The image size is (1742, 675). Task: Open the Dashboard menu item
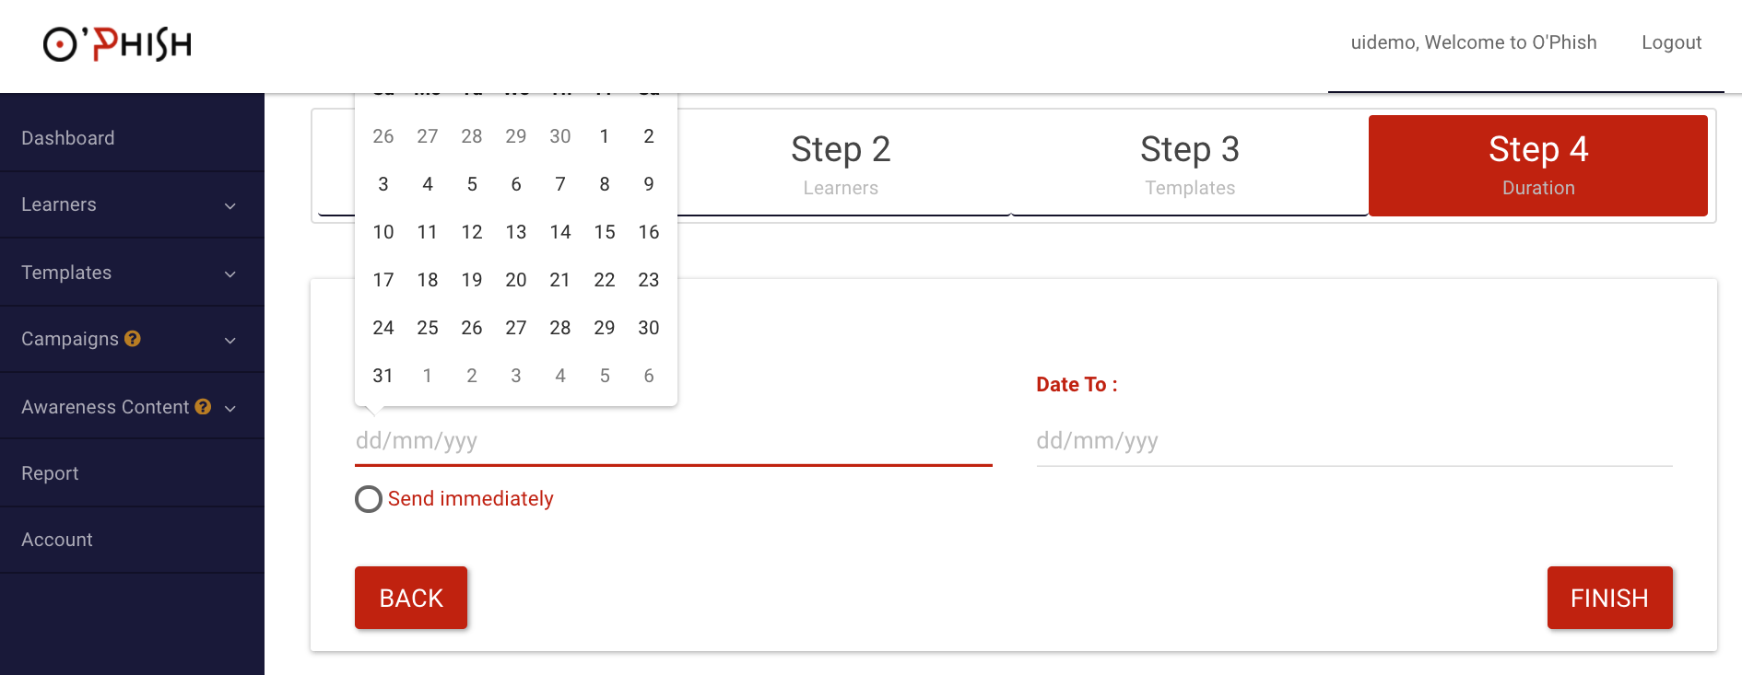point(68,138)
